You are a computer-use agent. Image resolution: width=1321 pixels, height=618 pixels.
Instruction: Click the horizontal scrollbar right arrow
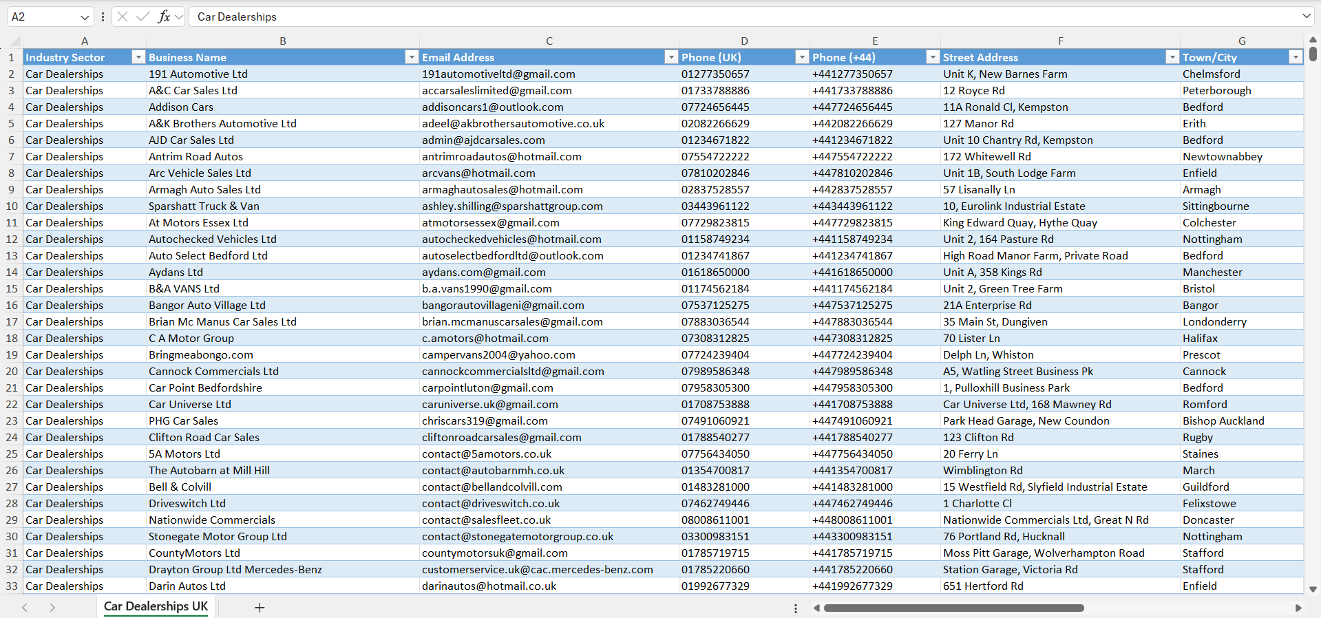[1298, 608]
